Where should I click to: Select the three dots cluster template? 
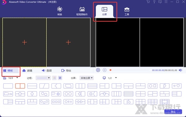128,102
